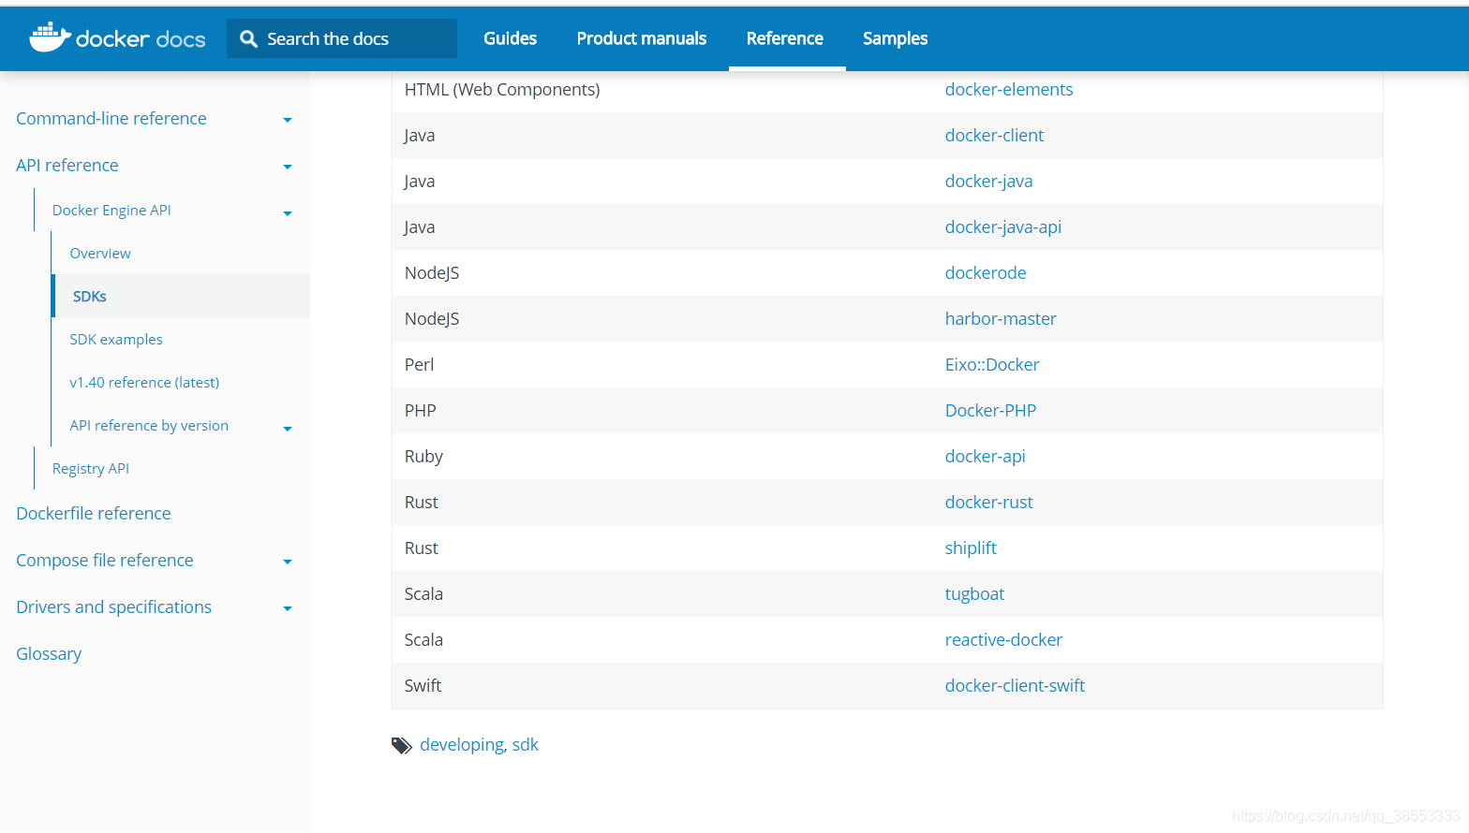Viewport: 1469px width, 833px height.
Task: Open the Product manuals tab
Action: [x=642, y=38]
